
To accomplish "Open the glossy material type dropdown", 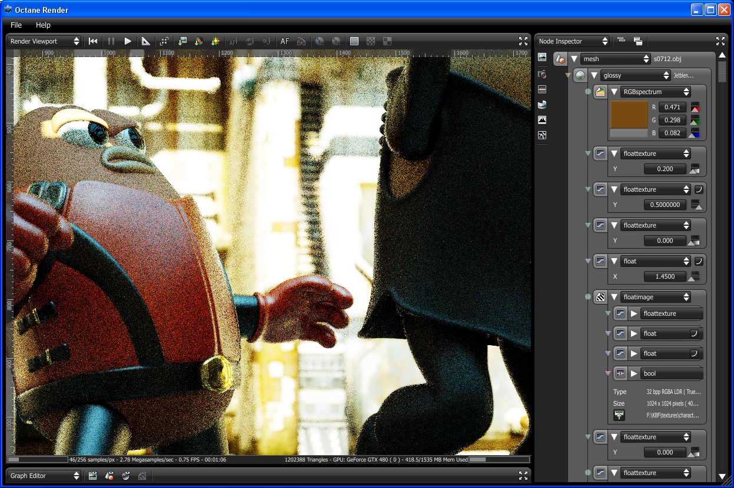I will 636,75.
